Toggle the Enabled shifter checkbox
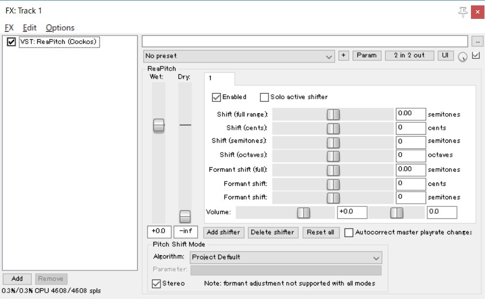 pyautogui.click(x=216, y=97)
